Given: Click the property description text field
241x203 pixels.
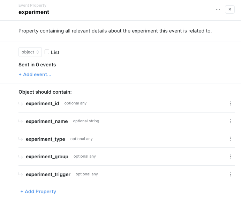Looking at the screenshot, I should tap(115, 31).
